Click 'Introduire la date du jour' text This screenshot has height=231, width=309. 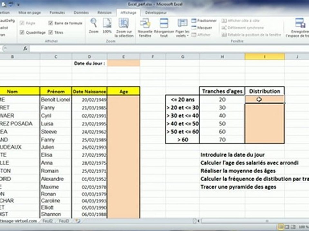pyautogui.click(x=232, y=155)
